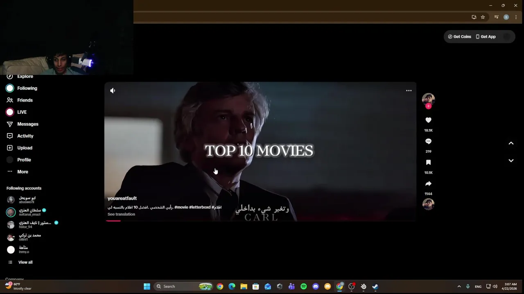
Task: Open Windows Start menu
Action: pyautogui.click(x=147, y=287)
